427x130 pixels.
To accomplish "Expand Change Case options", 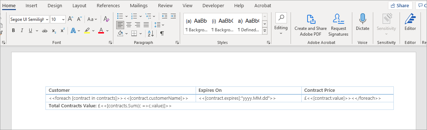I will (x=92, y=19).
